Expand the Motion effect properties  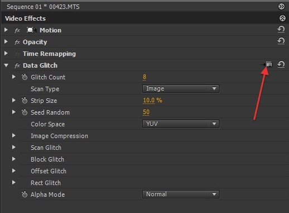pos(6,30)
